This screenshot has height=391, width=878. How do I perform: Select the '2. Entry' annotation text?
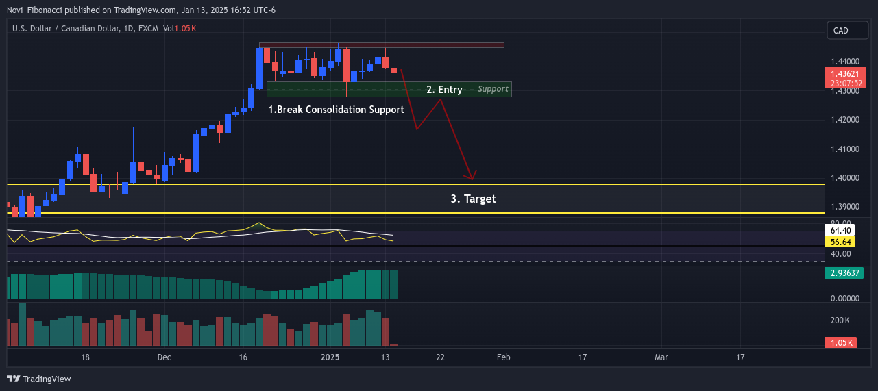(x=444, y=90)
